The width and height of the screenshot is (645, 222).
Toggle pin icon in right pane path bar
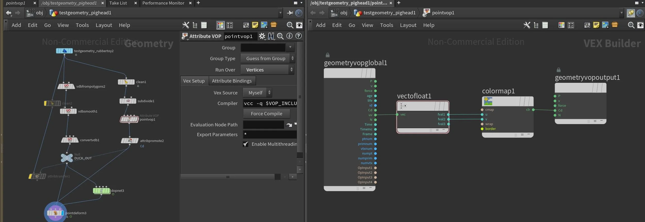click(631, 13)
